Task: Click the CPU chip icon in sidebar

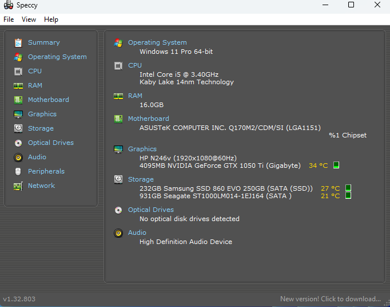Action: 18,71
